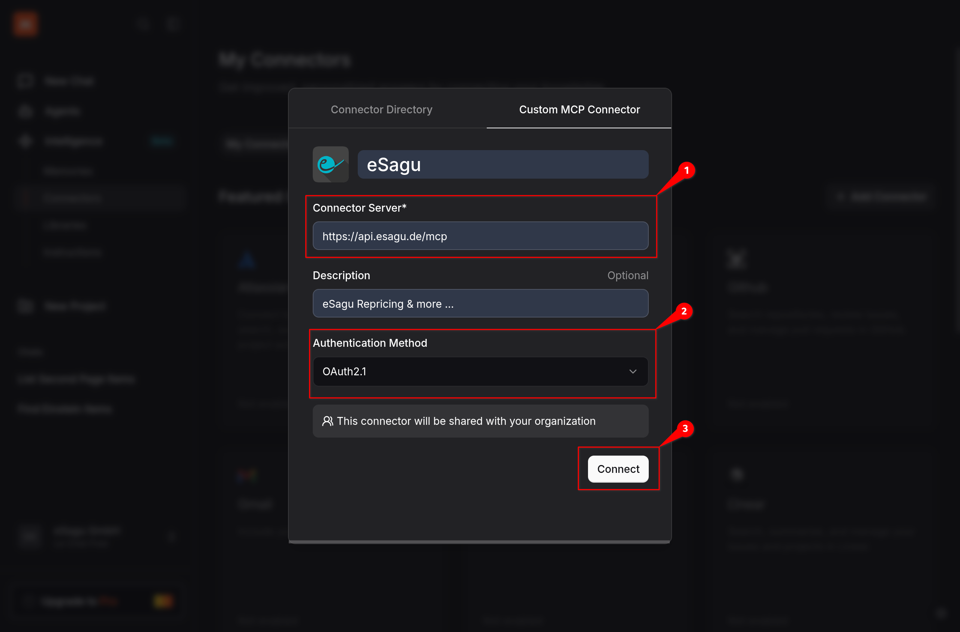Click the Description field with eSagu Repricing
The image size is (960, 632).
pos(480,304)
